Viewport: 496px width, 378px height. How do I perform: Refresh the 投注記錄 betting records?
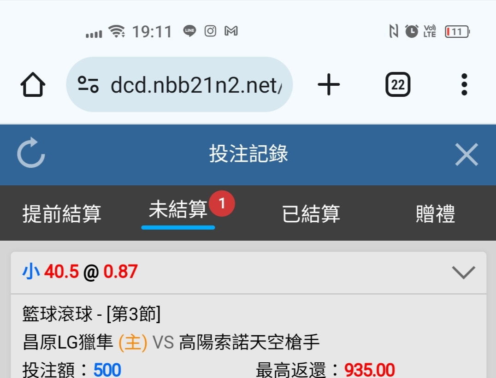tap(31, 153)
